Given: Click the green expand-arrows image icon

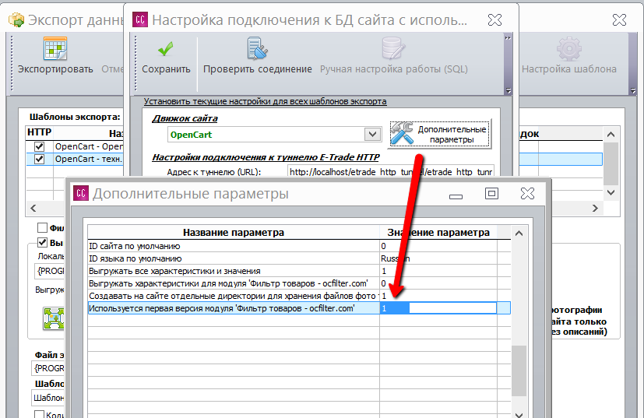Looking at the screenshot, I should pyautogui.click(x=54, y=318).
